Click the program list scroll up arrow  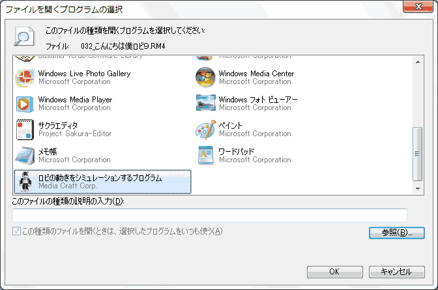click(x=418, y=62)
